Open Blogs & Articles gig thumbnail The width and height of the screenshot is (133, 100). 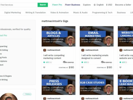tap(58, 36)
